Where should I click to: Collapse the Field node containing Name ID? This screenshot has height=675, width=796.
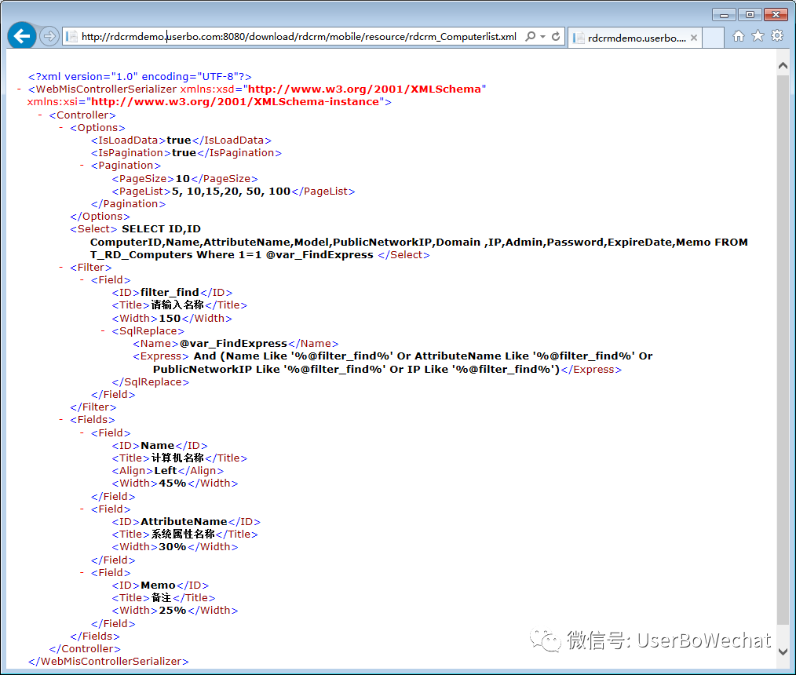pyautogui.click(x=82, y=433)
